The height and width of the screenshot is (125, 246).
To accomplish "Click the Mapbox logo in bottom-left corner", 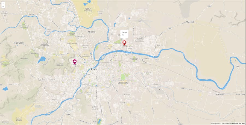I will (5, 122).
